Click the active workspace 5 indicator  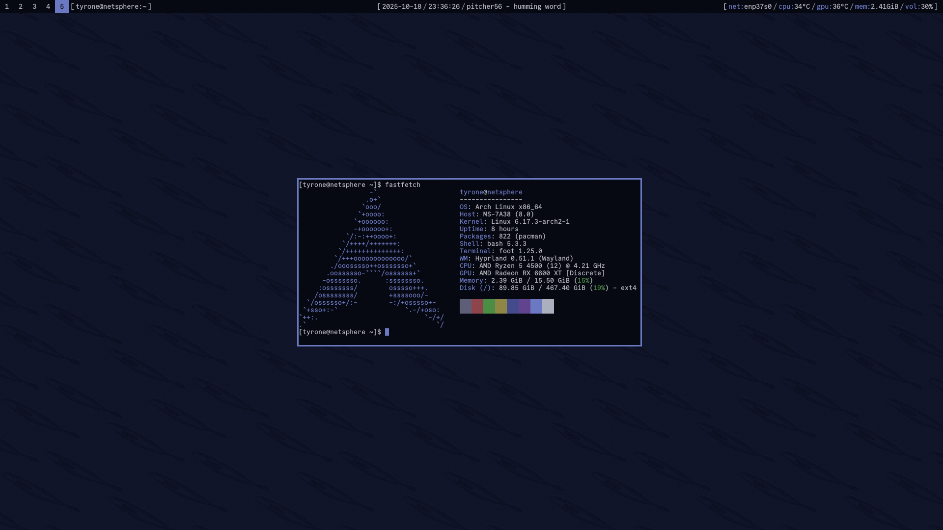62,6
